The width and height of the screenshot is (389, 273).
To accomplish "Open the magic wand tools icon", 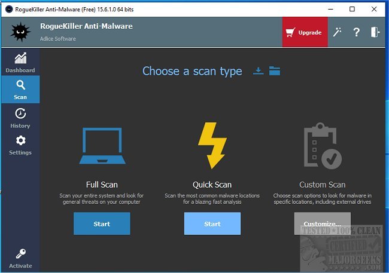I will [x=338, y=32].
